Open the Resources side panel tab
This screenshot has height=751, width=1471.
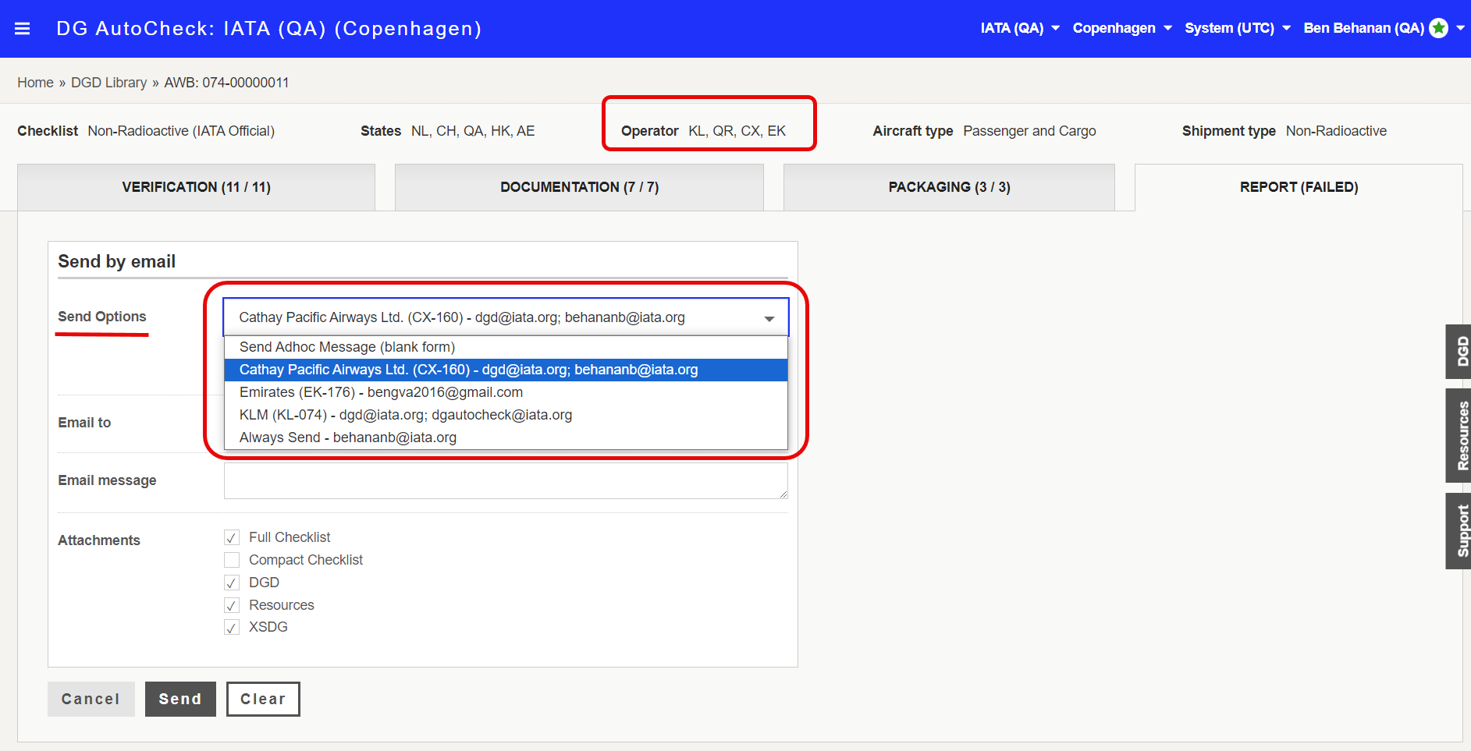(x=1459, y=436)
